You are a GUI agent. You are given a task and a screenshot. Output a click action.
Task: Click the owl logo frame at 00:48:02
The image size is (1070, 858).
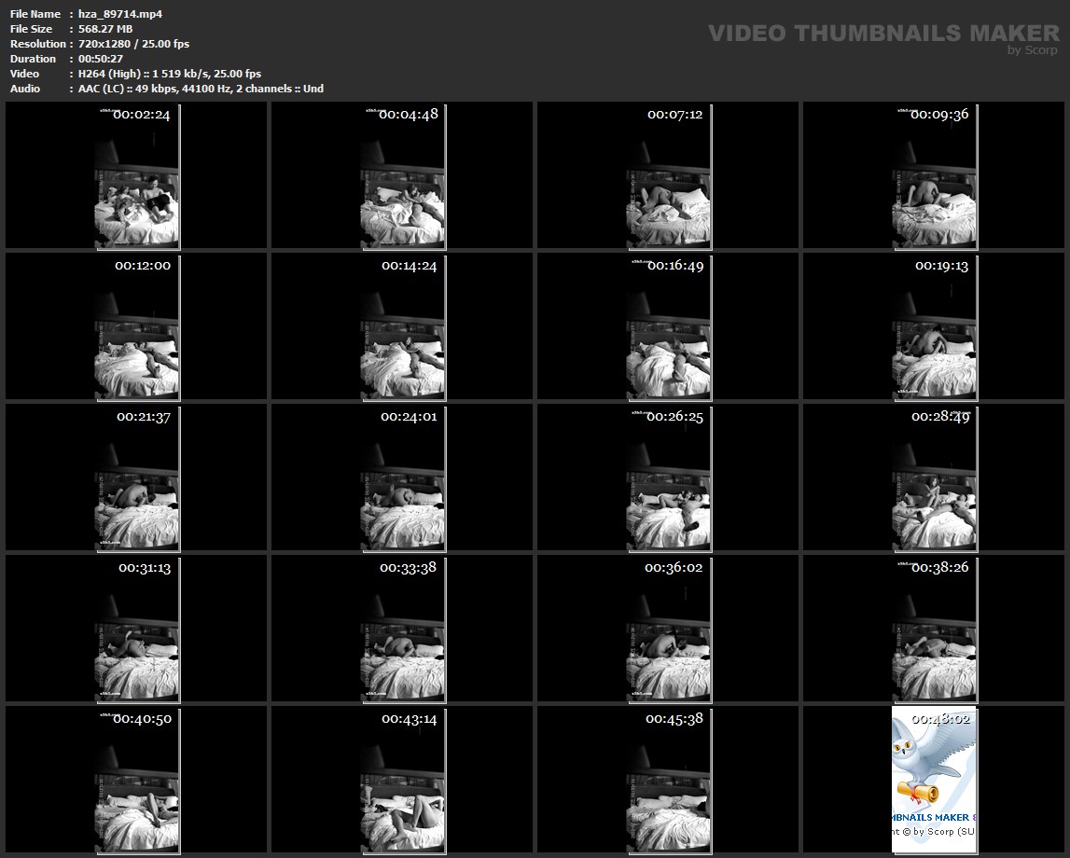935,781
